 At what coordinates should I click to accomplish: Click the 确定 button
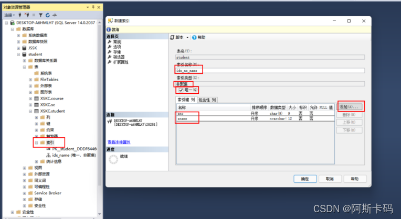point(305,179)
